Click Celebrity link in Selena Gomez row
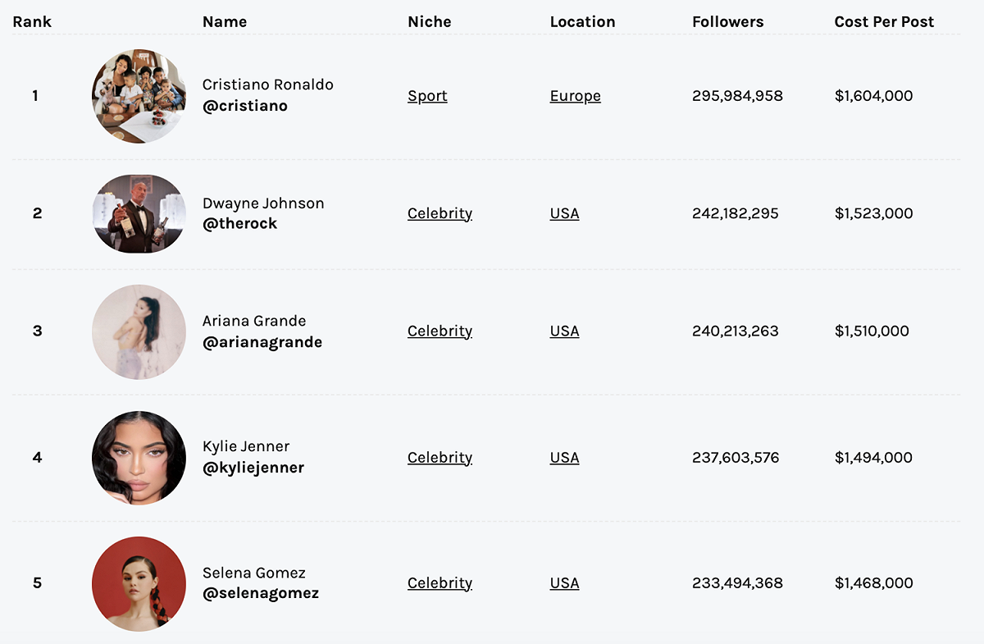The image size is (984, 644). (440, 583)
